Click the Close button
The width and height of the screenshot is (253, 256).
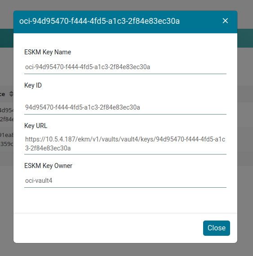[217, 228]
